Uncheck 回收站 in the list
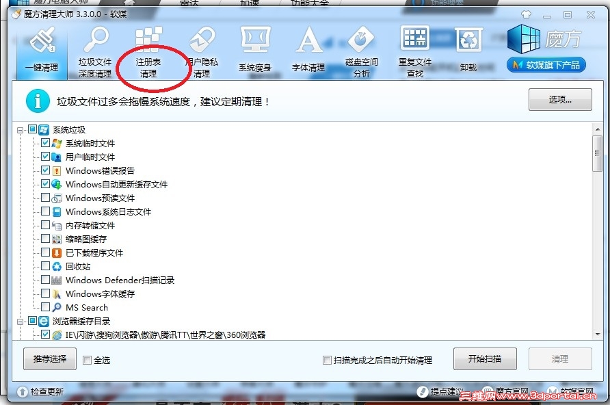The height and width of the screenshot is (405, 610). coord(45,266)
